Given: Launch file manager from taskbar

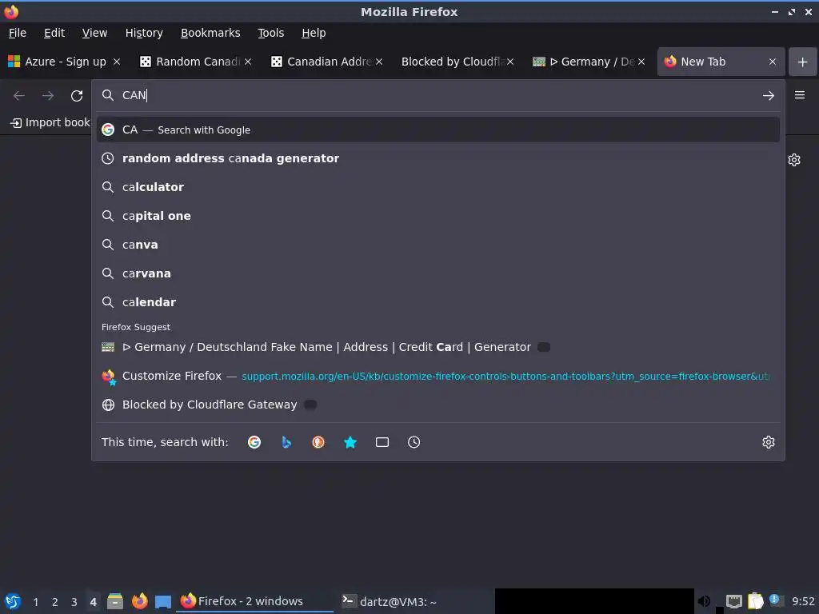Looking at the screenshot, I should (115, 601).
